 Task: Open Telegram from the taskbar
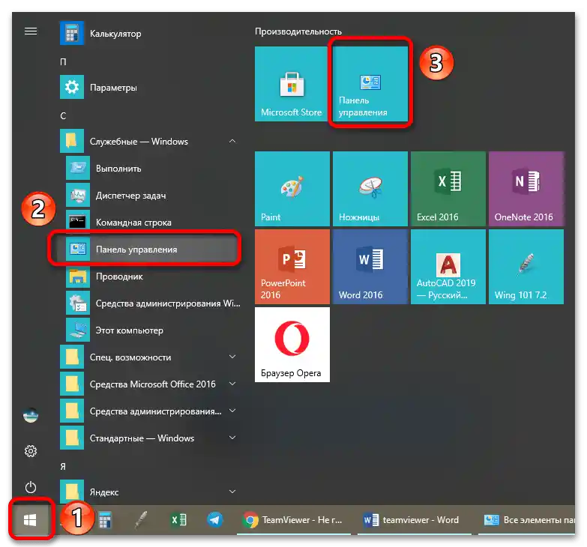(x=215, y=520)
